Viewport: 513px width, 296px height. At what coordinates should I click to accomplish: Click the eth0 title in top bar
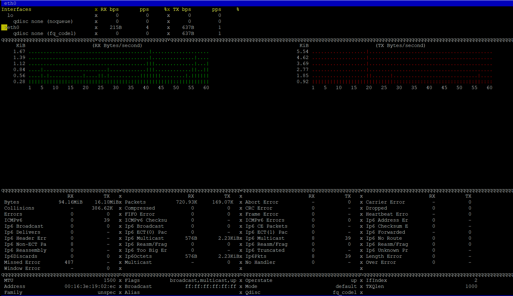click(x=10, y=3)
